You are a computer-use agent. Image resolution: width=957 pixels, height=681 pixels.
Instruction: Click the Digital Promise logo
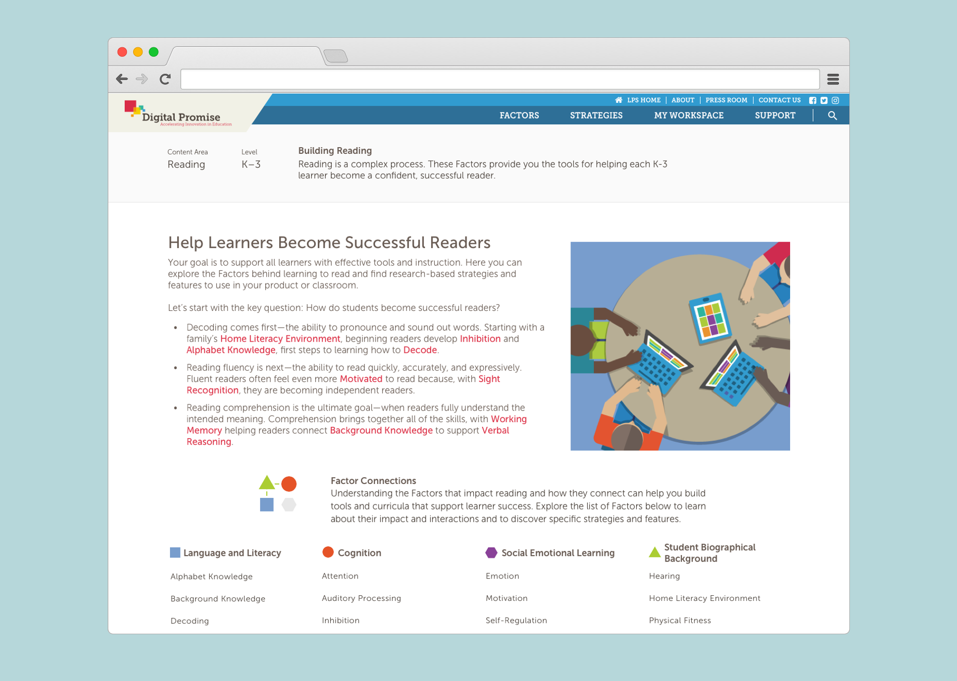[178, 114]
